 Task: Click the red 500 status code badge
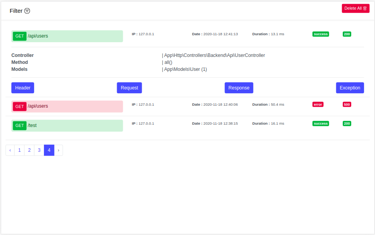coord(347,105)
